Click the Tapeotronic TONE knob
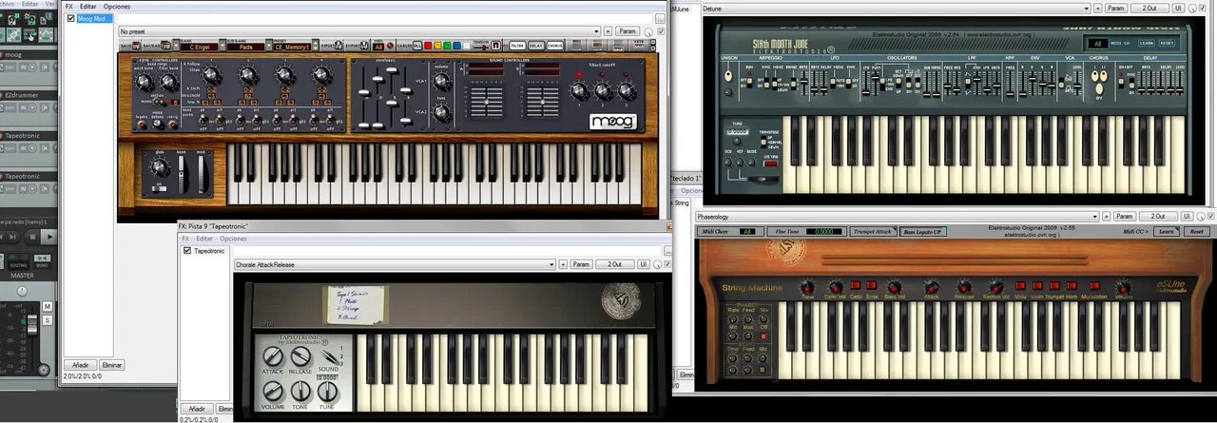The height and width of the screenshot is (423, 1217). (x=300, y=392)
